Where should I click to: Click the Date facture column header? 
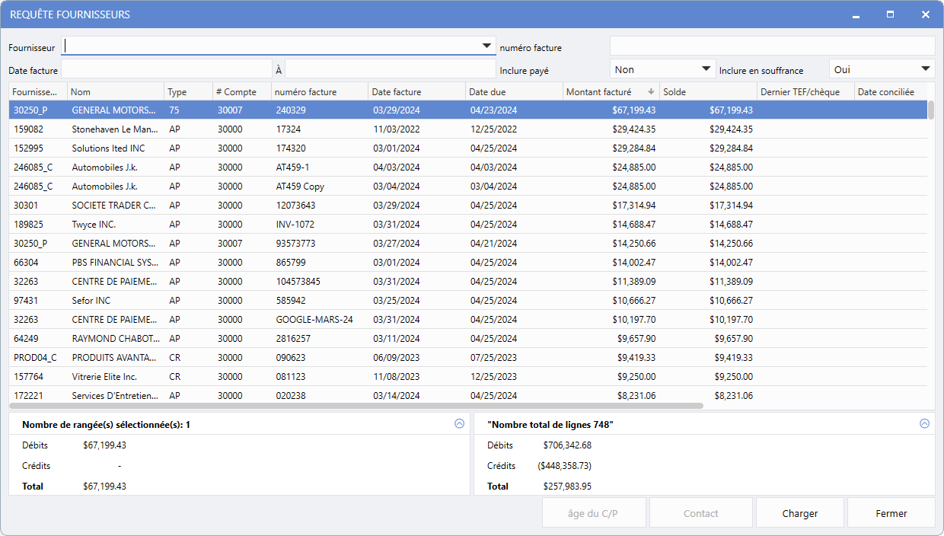pos(416,92)
